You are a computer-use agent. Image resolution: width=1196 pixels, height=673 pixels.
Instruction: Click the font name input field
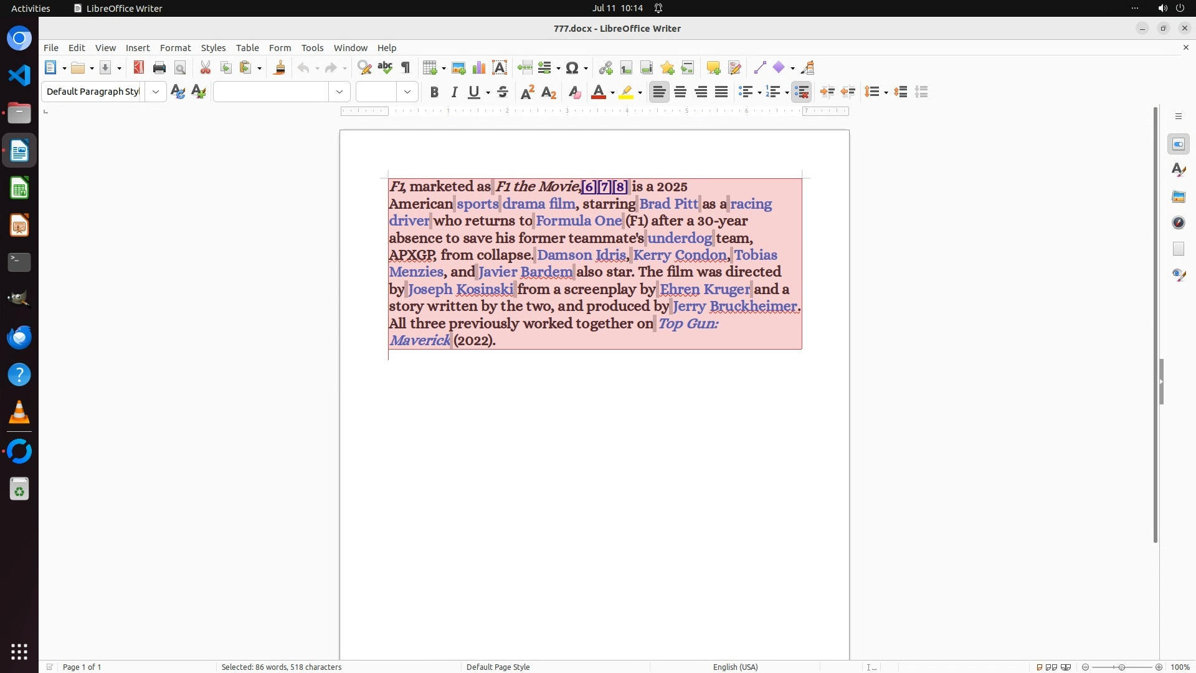pos(271,92)
